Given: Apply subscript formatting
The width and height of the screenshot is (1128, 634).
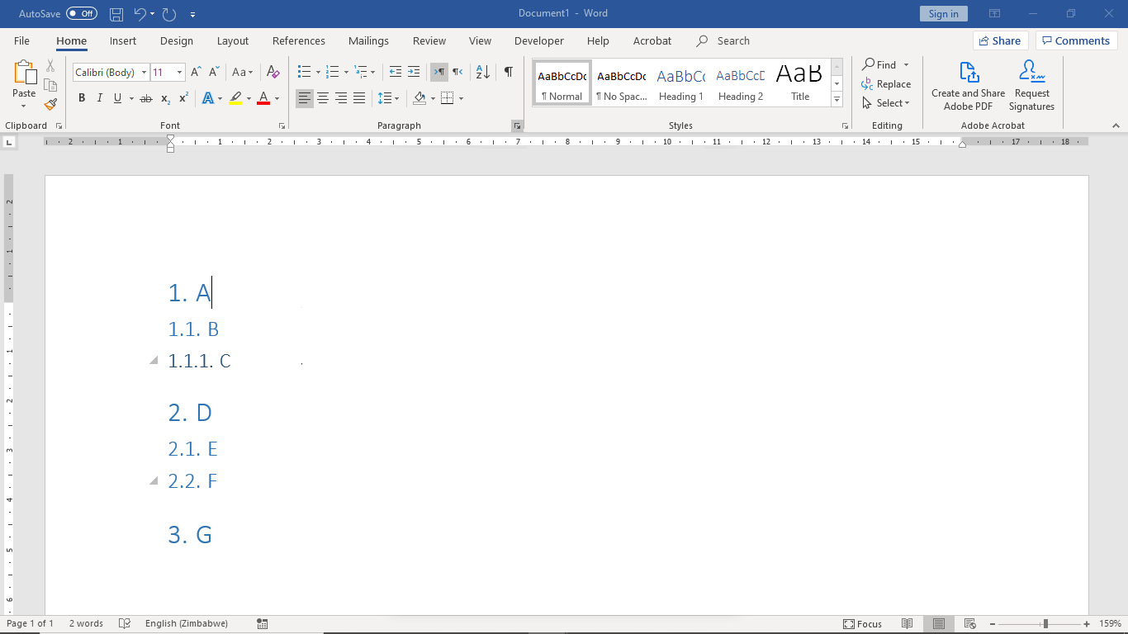Looking at the screenshot, I should 165,98.
